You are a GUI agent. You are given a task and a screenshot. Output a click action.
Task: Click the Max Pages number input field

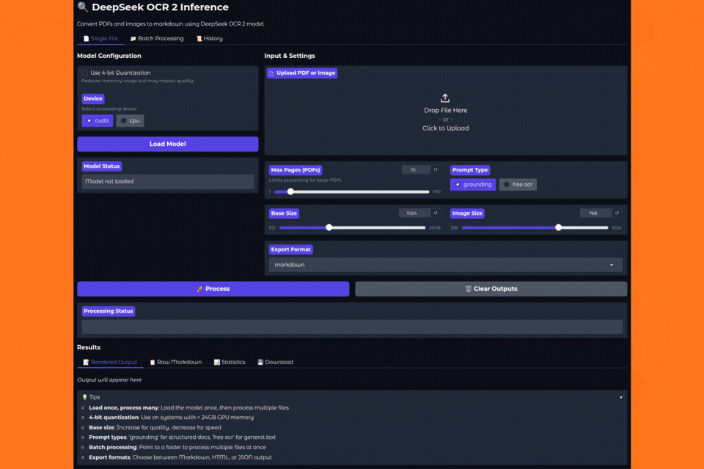(415, 170)
